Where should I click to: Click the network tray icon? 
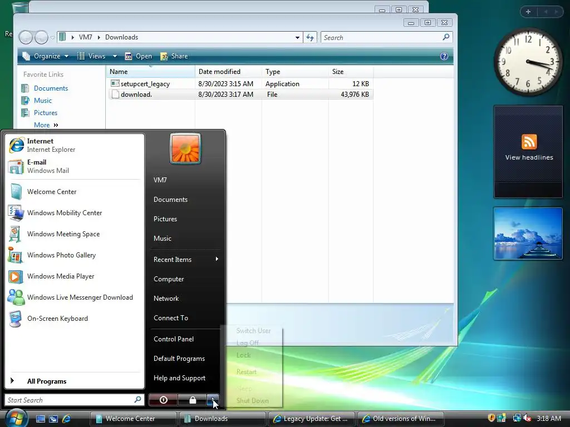[x=516, y=418]
